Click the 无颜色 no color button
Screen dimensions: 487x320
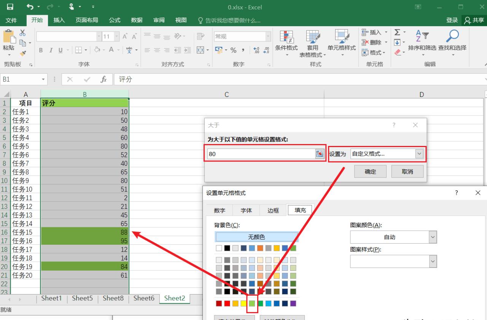coord(256,237)
